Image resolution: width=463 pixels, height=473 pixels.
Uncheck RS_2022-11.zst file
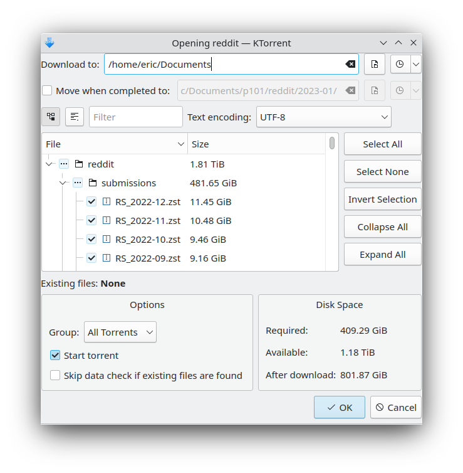click(91, 221)
